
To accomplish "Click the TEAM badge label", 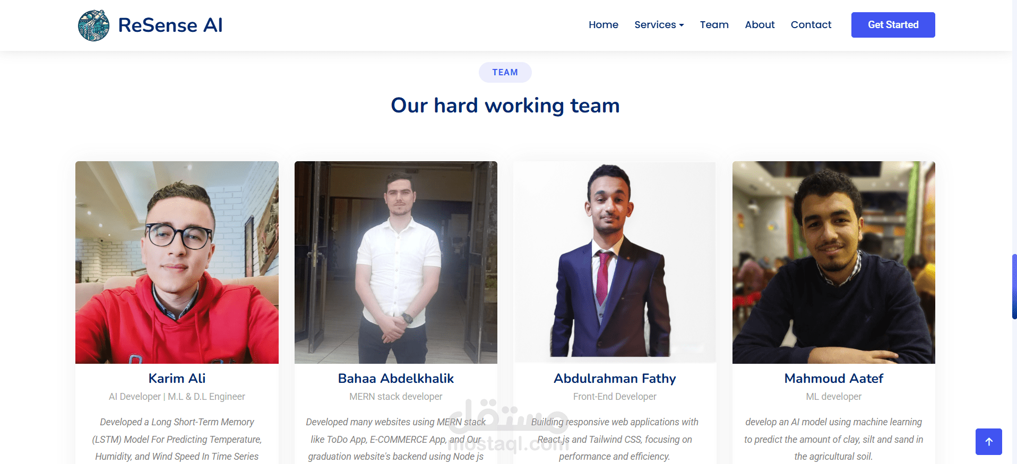I will 505,73.
